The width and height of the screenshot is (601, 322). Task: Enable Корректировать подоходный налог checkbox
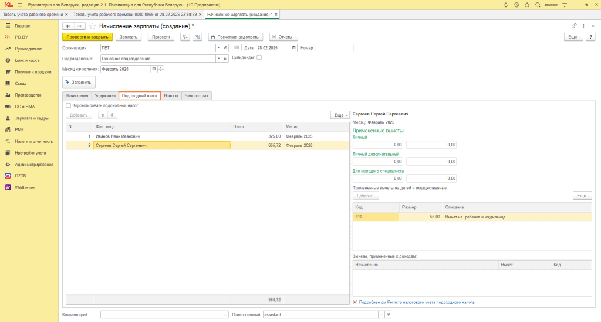point(68,105)
